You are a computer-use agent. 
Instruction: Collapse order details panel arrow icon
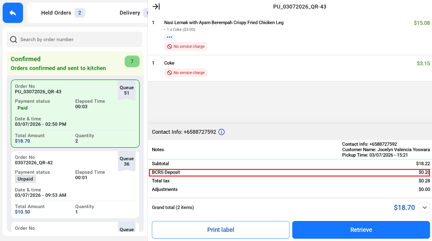pyautogui.click(x=156, y=7)
